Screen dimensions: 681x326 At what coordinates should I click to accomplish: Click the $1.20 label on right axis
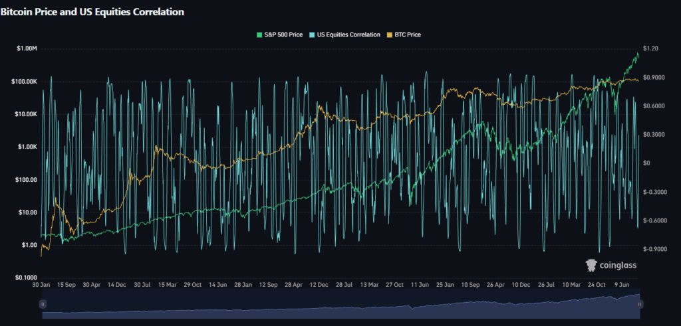pyautogui.click(x=651, y=49)
